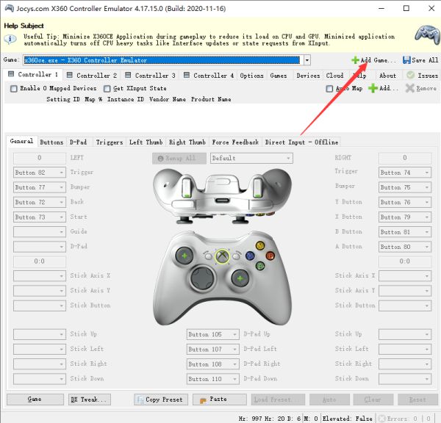Click the DX Tweak button

[89, 399]
